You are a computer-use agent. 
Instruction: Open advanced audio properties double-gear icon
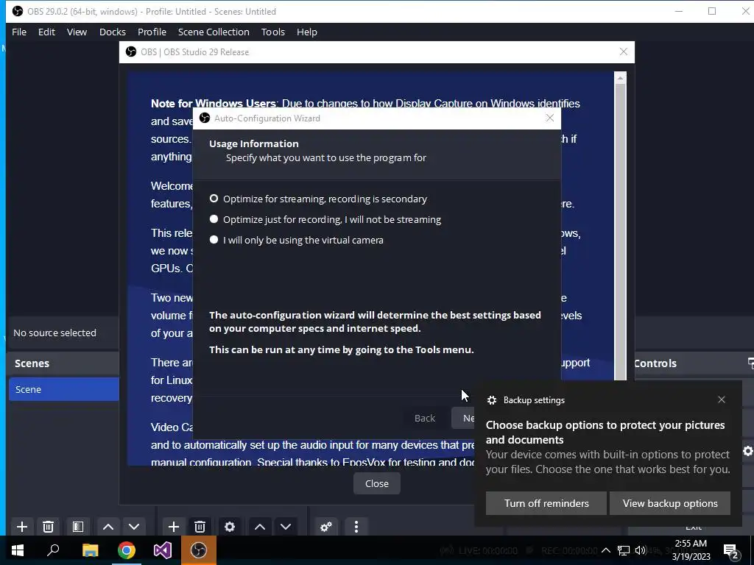(326, 527)
